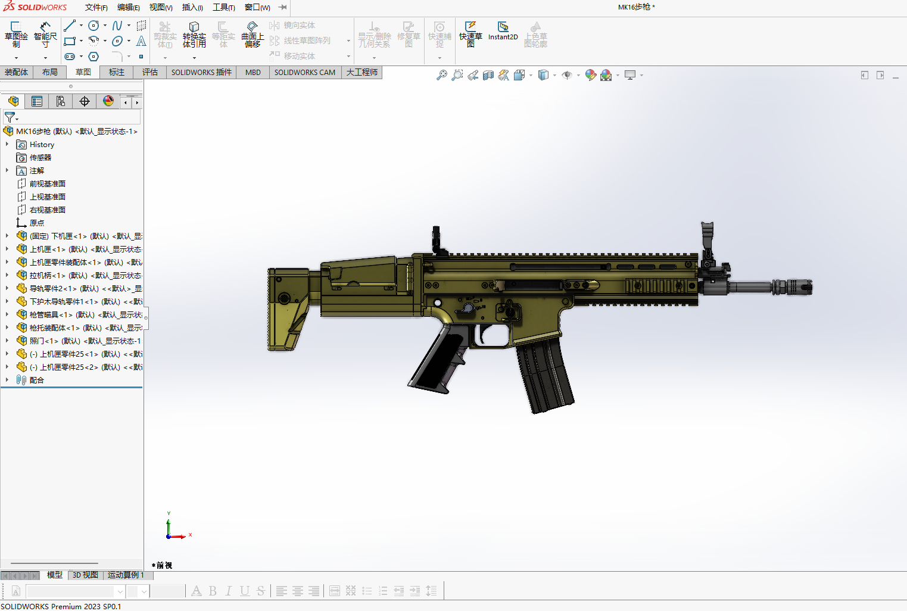Open the 文件(F) menu
Screen dimensions: 907x611
click(x=96, y=7)
